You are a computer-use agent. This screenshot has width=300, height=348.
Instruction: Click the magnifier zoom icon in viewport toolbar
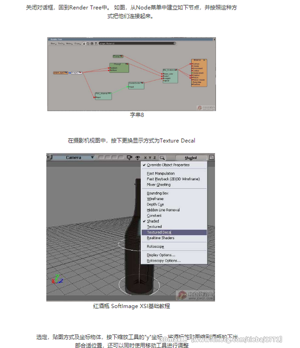162,158
